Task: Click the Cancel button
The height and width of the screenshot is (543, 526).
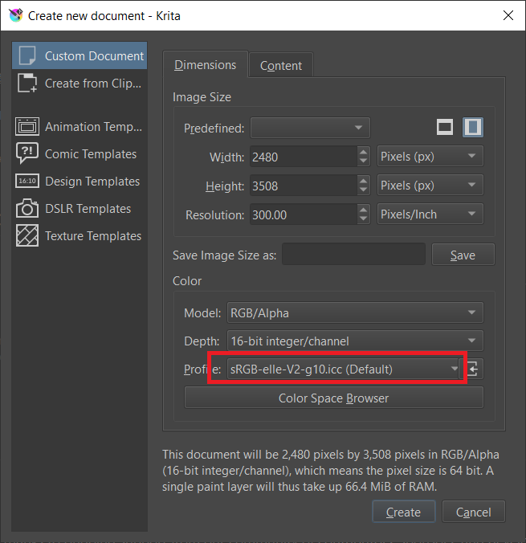Action: click(473, 512)
